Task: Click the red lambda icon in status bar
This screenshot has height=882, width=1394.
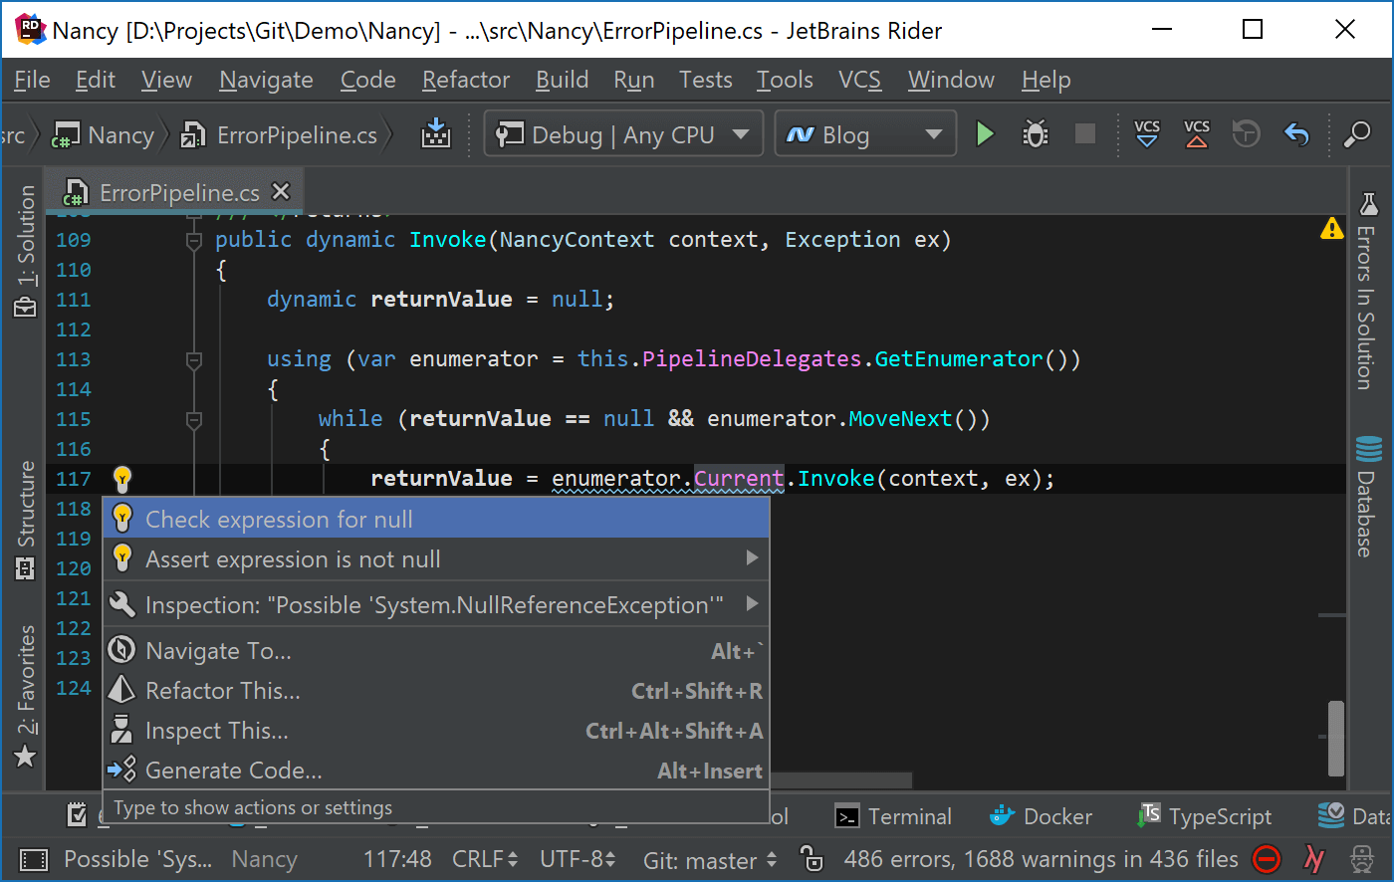Action: tap(1314, 859)
